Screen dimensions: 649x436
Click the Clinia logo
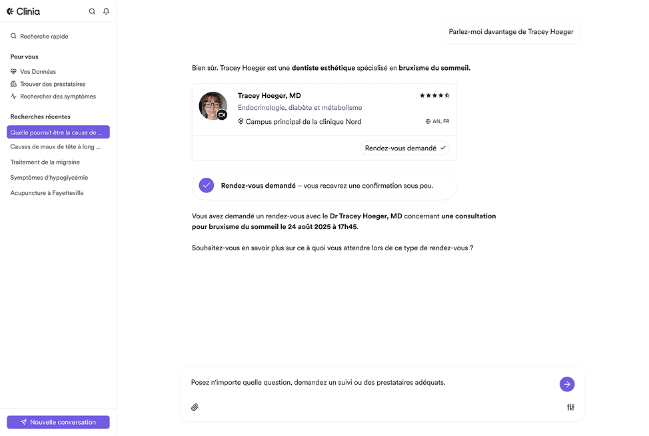(23, 11)
